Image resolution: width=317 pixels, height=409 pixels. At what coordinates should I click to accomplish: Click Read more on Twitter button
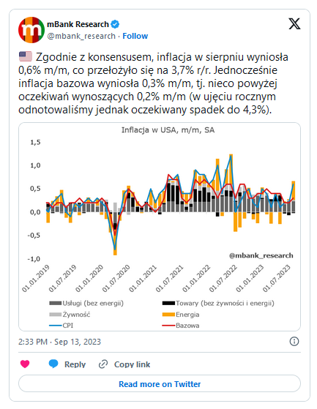coord(160,383)
